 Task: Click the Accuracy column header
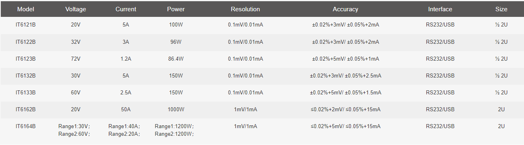pyautogui.click(x=345, y=9)
